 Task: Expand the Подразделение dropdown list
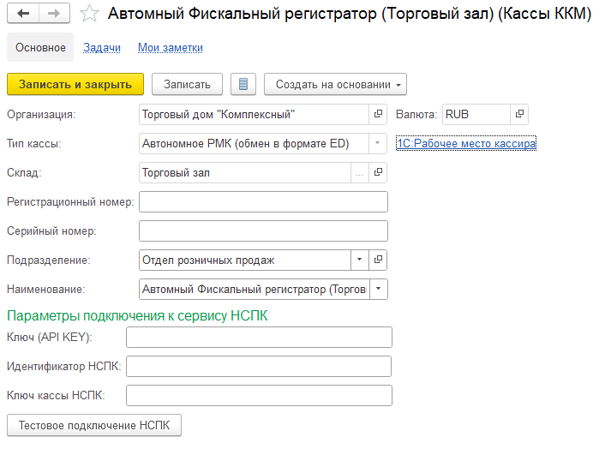click(359, 260)
